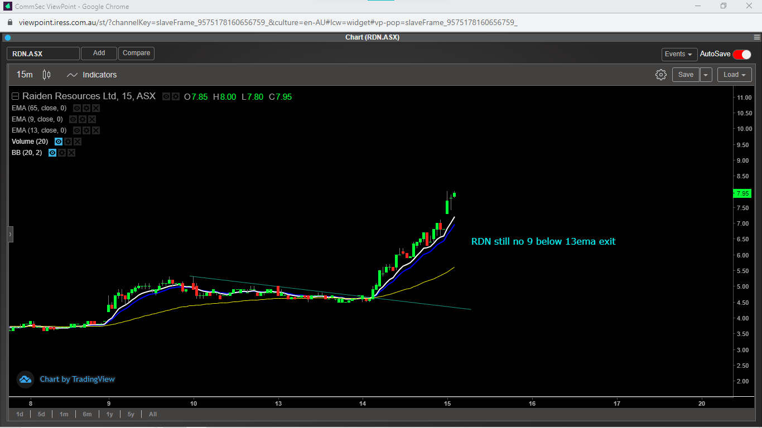
Task: Open settings for EMA (65, close, 0)
Action: (86, 108)
